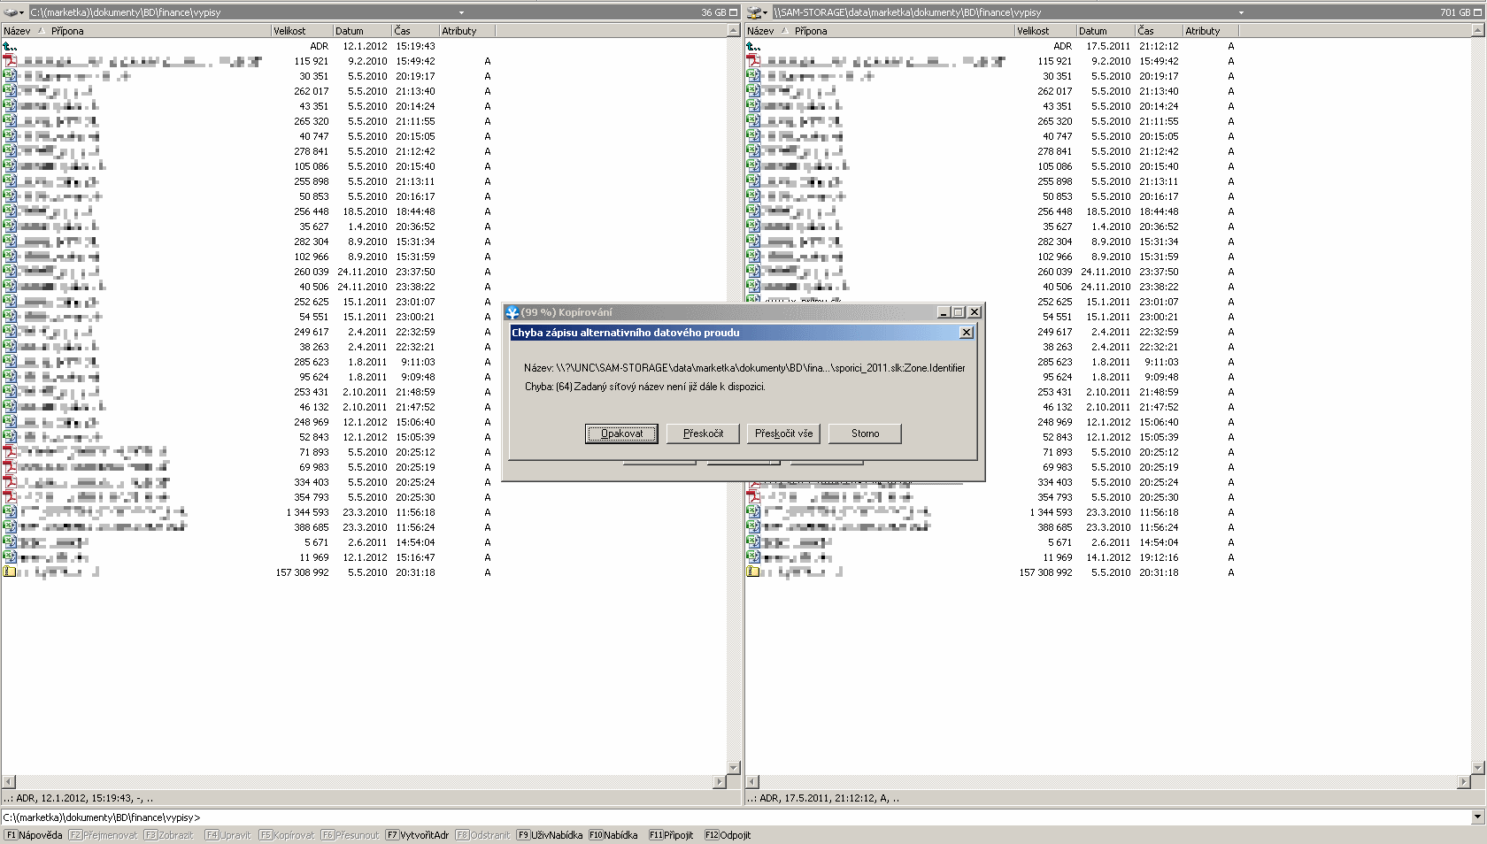Image resolution: width=1487 pixels, height=844 pixels.
Task: Close the alternate data stream error dialog
Action: (967, 333)
